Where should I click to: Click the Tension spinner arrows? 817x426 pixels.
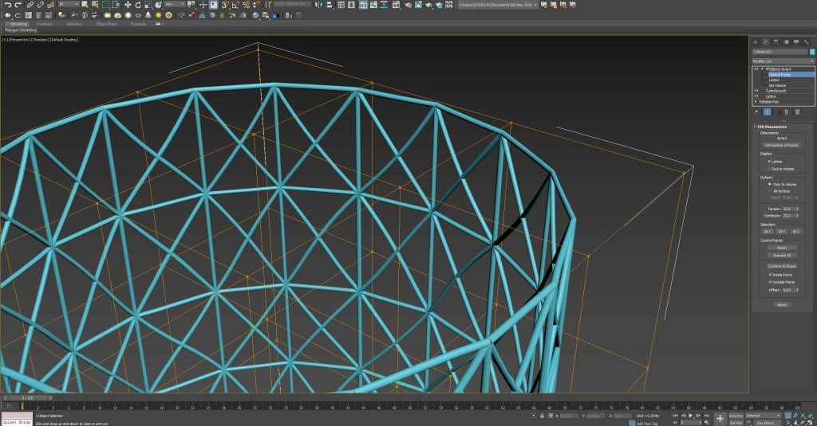[x=797, y=209]
